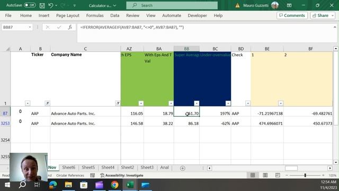Open the Automate tab

tap(172, 15)
